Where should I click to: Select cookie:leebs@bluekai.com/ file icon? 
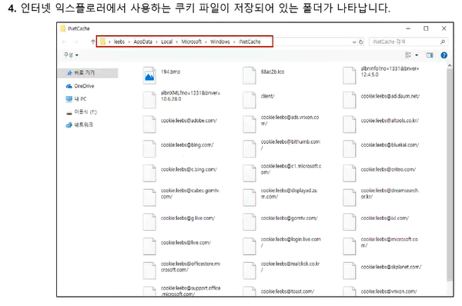350,148
